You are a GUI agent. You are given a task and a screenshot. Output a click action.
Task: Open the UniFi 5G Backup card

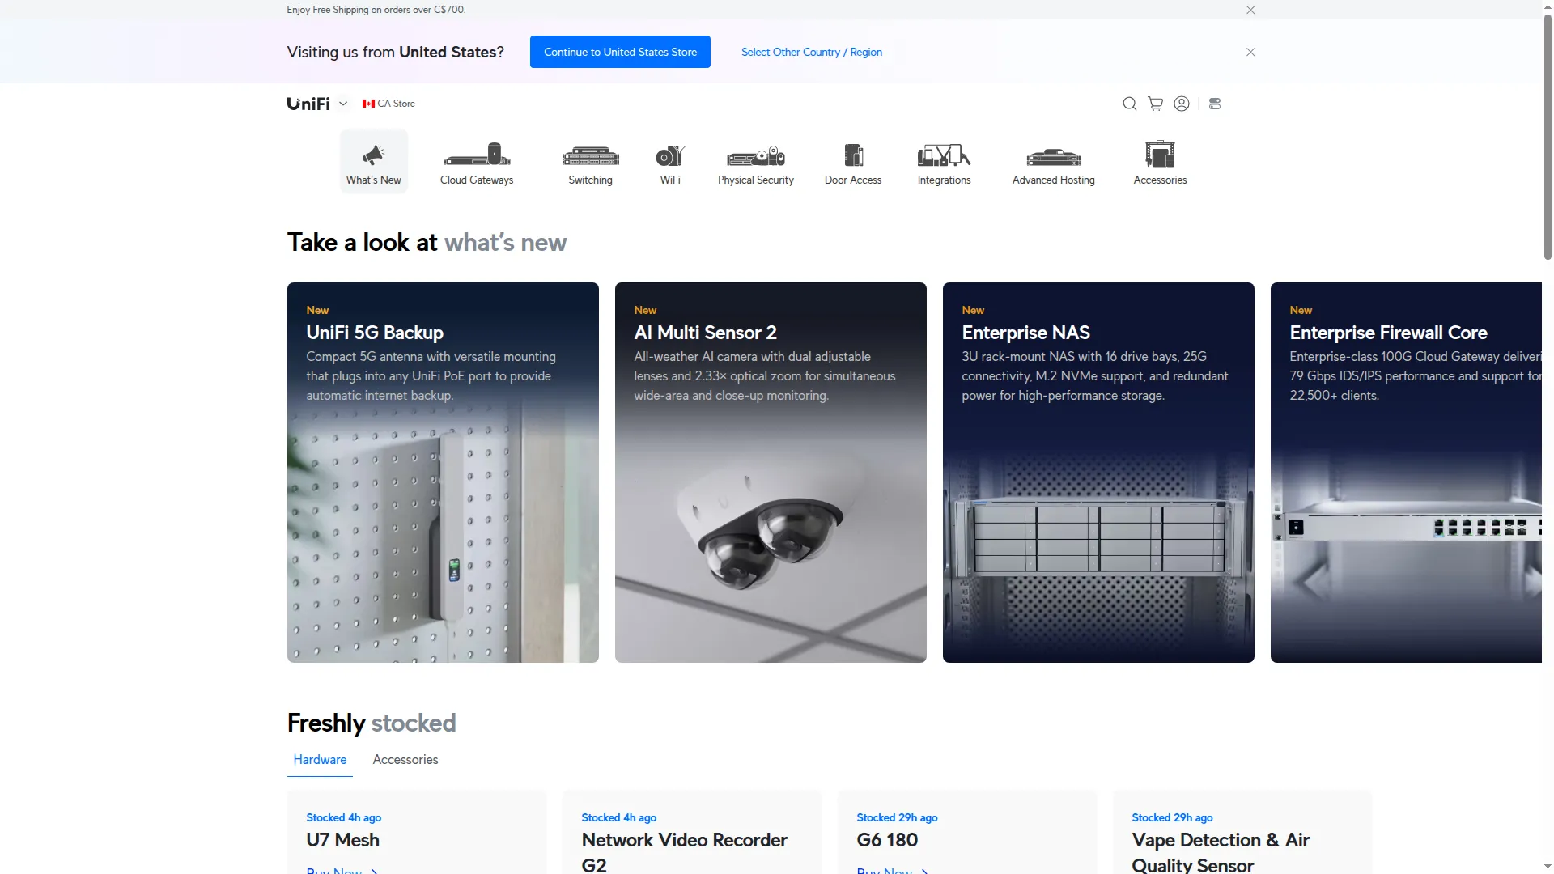point(443,473)
